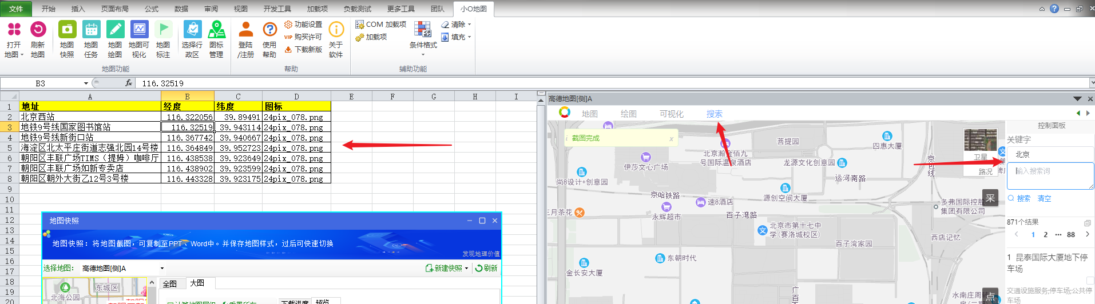Select the 大图 tab in snapshot window
The width and height of the screenshot is (1095, 304).
point(197,283)
